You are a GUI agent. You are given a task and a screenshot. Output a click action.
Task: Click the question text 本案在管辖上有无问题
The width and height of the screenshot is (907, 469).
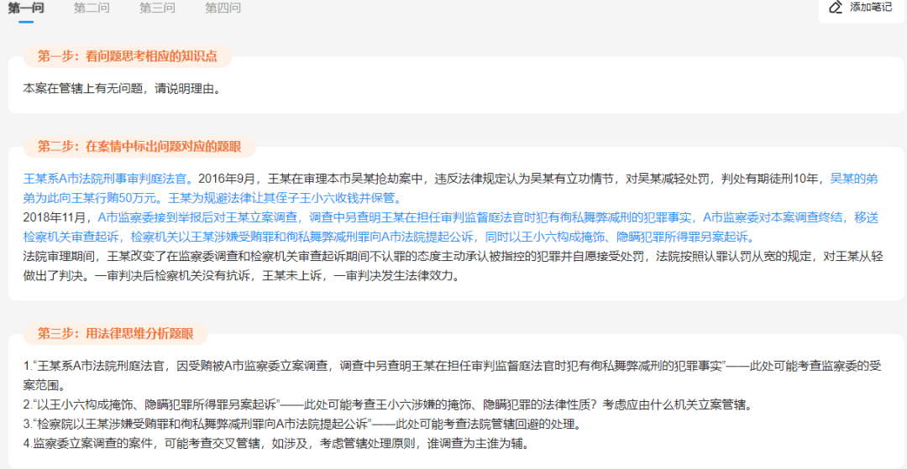[84, 90]
